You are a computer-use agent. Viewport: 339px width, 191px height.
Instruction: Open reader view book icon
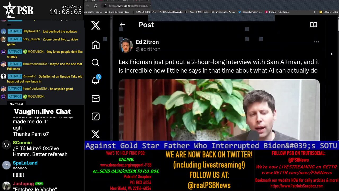[314, 25]
